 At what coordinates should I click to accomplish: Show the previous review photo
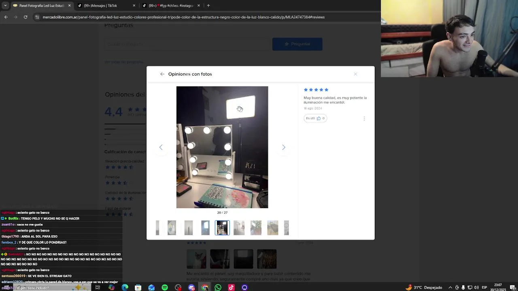click(x=161, y=147)
